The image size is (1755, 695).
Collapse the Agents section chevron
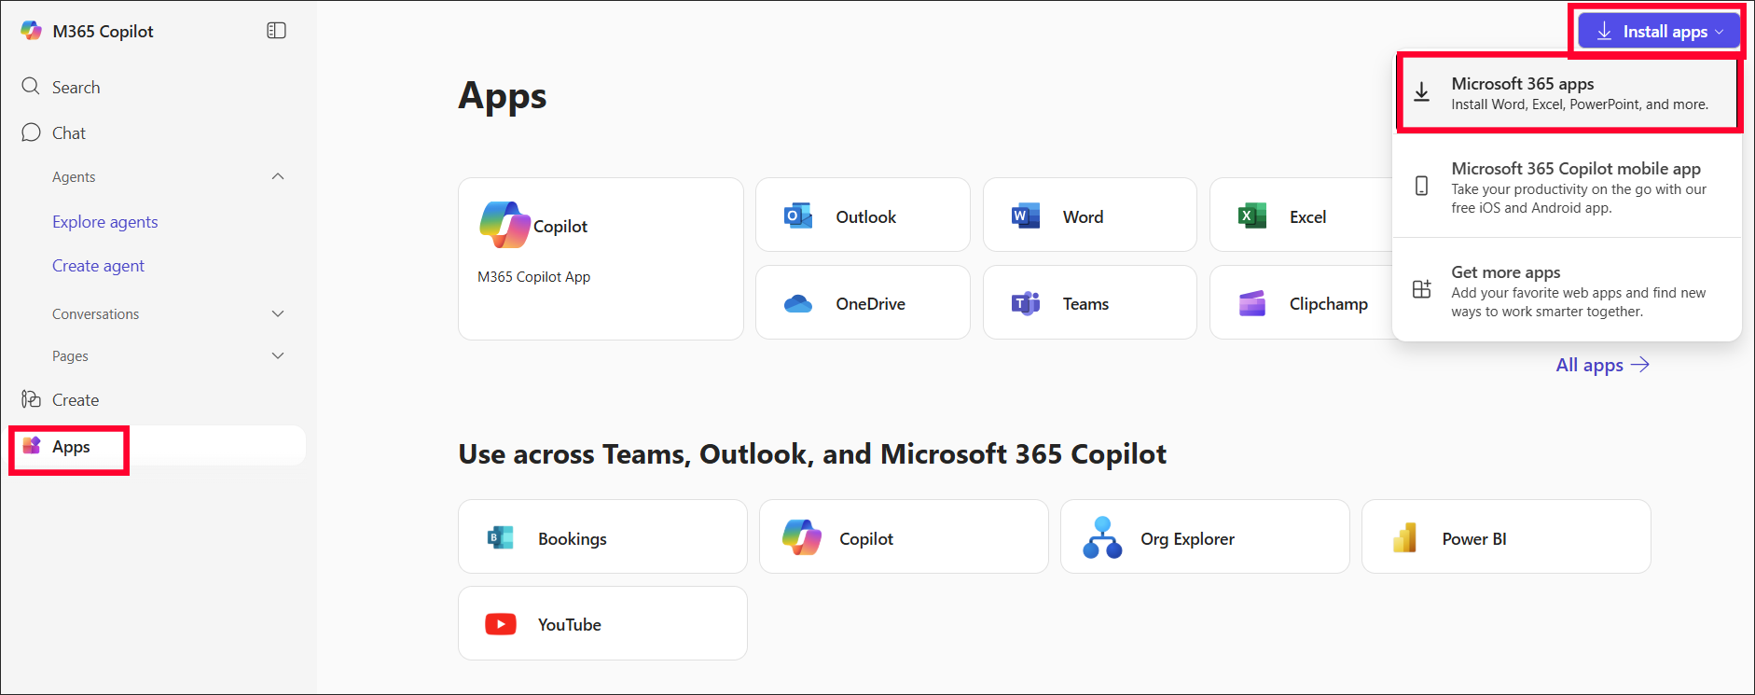click(x=278, y=176)
